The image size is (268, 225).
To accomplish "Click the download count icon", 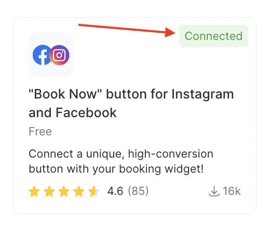I will (x=214, y=191).
